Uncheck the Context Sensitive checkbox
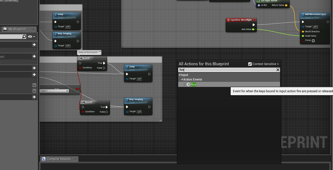Viewport: 333px width, 170px height. tap(250, 64)
